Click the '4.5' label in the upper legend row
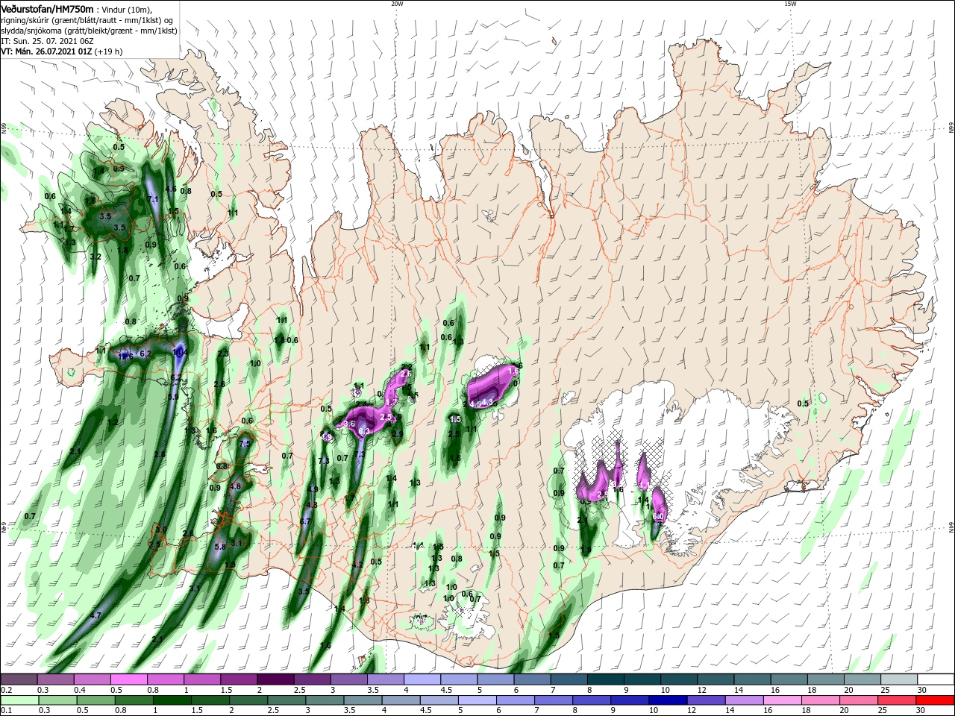The width and height of the screenshot is (955, 716). pos(446,690)
